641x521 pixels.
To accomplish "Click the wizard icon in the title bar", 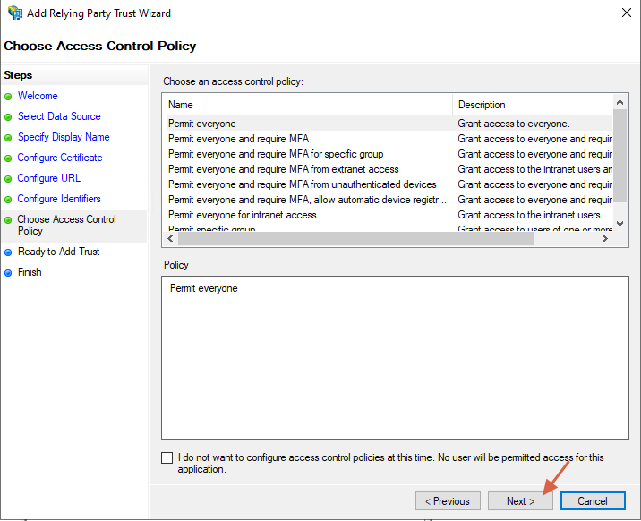I will point(15,13).
